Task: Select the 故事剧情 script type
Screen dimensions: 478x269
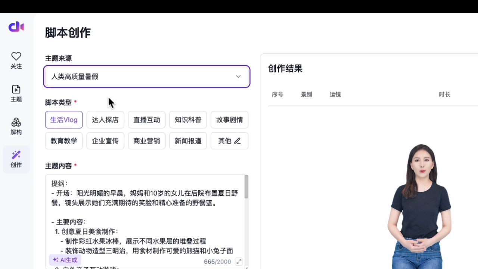Action: (230, 120)
